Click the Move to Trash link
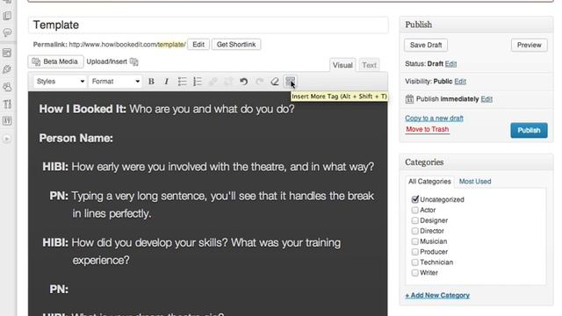 (428, 129)
